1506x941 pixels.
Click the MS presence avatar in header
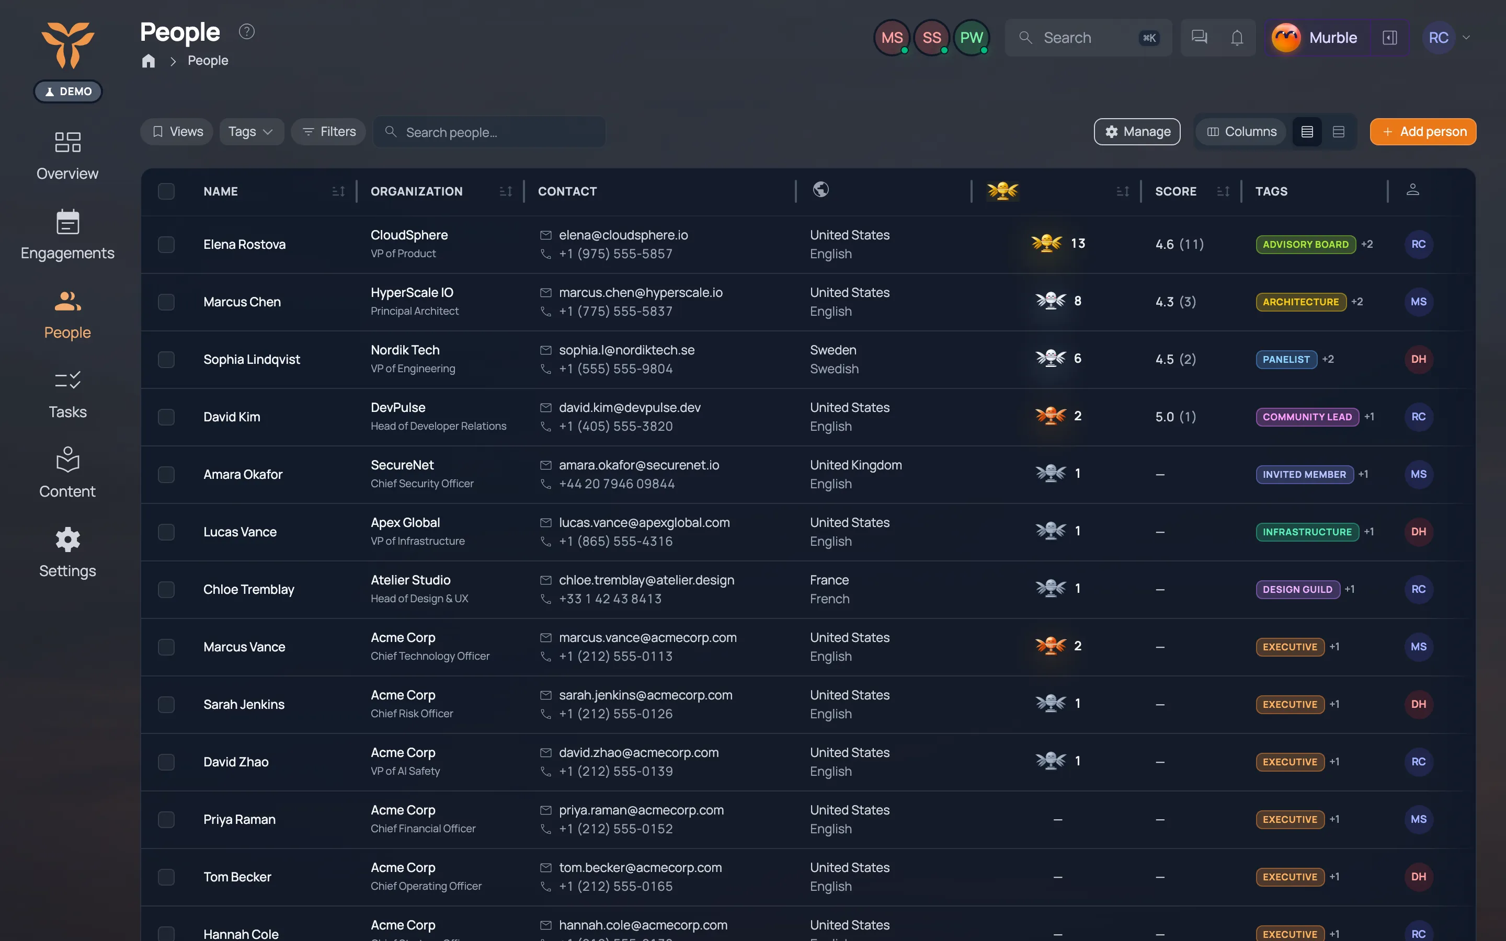[x=892, y=37]
